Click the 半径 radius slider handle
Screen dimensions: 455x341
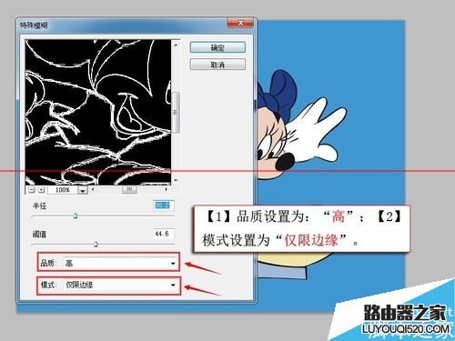pos(76,216)
